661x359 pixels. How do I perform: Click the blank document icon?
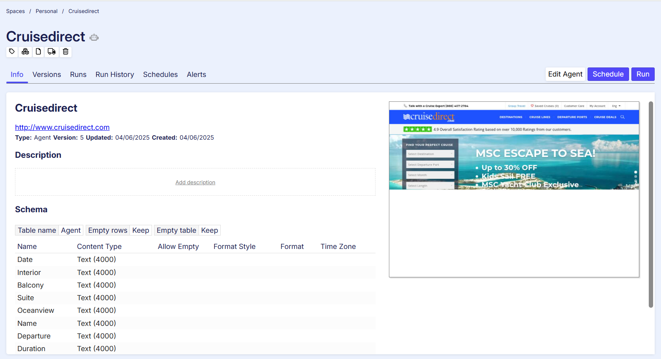tap(38, 52)
